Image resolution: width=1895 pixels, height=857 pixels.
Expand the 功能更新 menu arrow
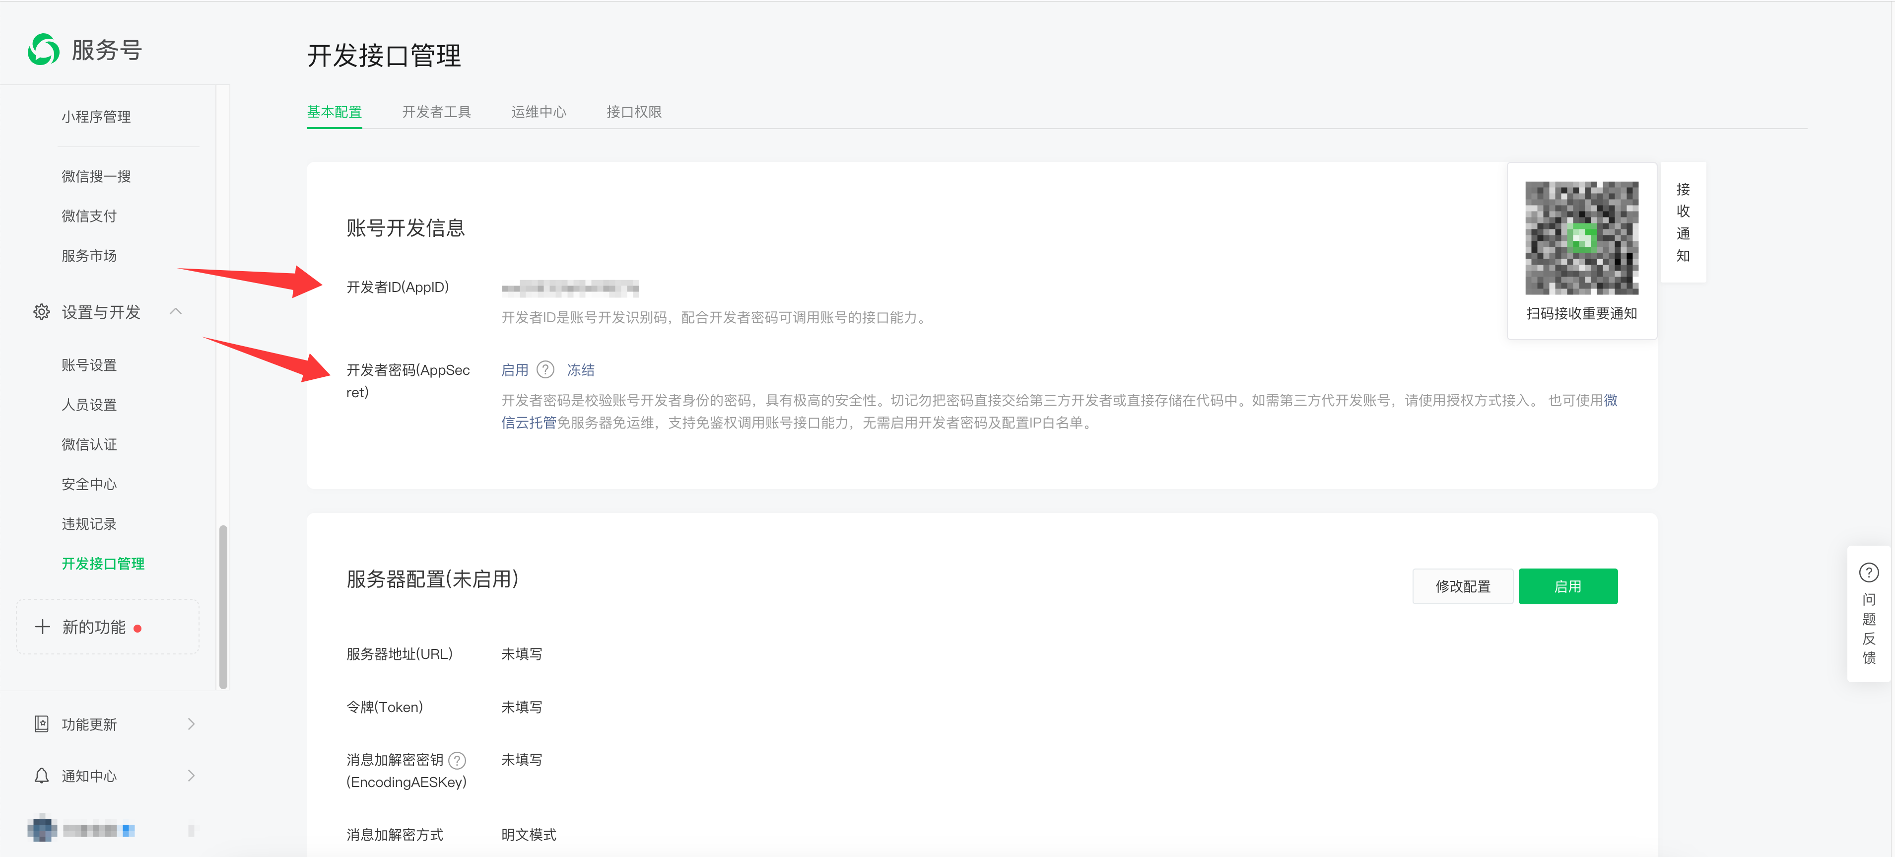191,724
